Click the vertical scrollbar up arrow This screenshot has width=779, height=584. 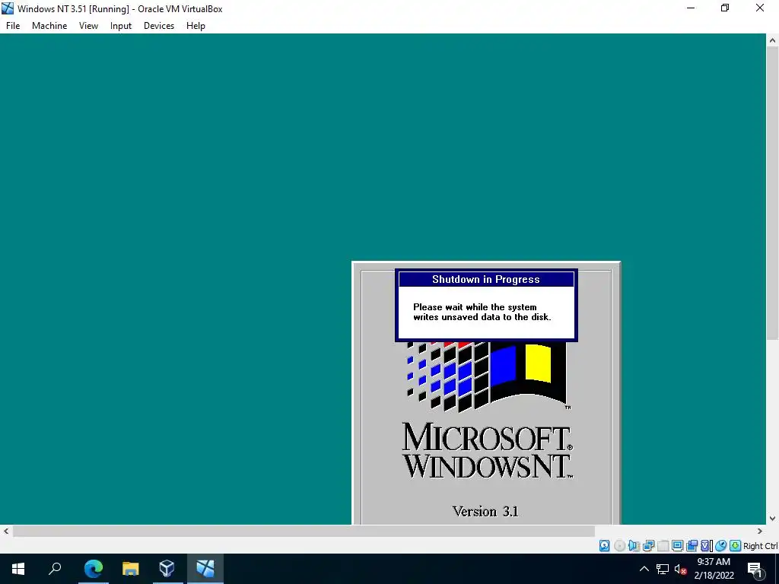pos(772,40)
